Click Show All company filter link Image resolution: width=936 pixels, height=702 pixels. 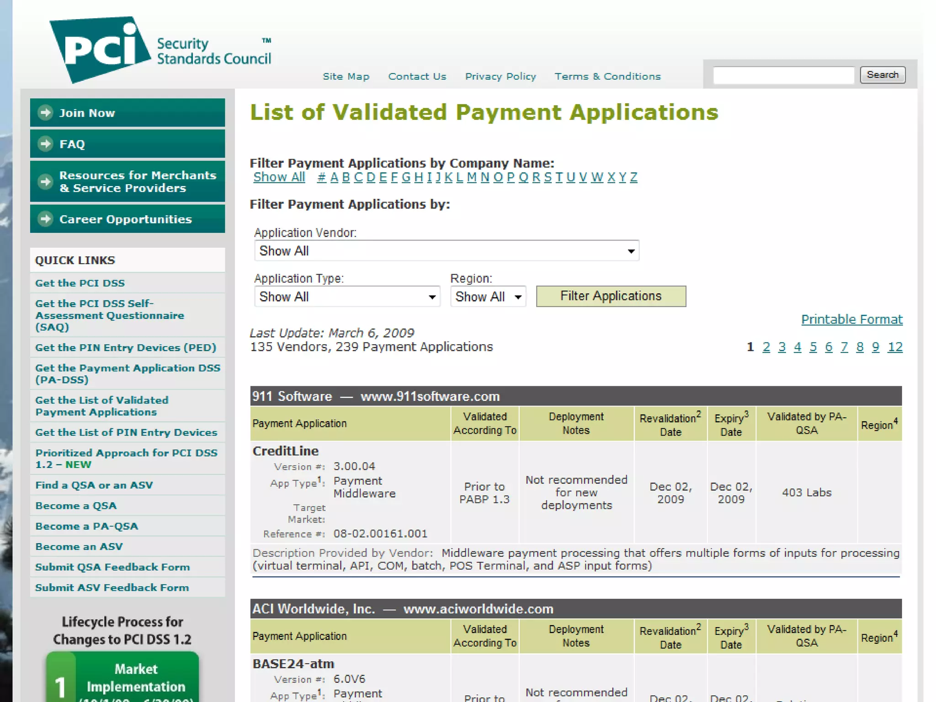(x=279, y=177)
